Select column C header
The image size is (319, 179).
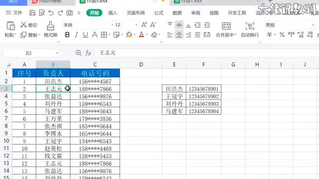[x=95, y=65]
